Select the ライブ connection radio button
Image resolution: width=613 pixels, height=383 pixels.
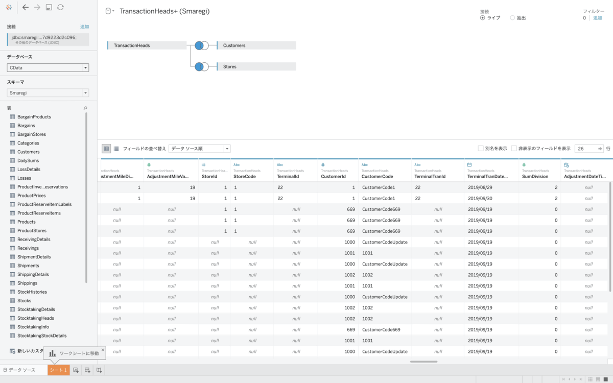[482, 18]
